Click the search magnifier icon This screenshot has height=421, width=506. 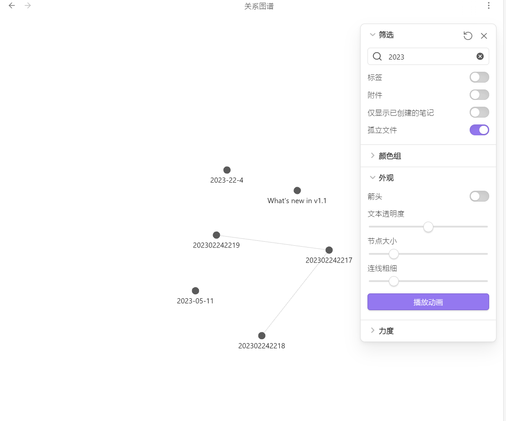pyautogui.click(x=377, y=56)
